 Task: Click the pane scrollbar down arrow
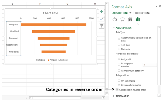[159, 95]
